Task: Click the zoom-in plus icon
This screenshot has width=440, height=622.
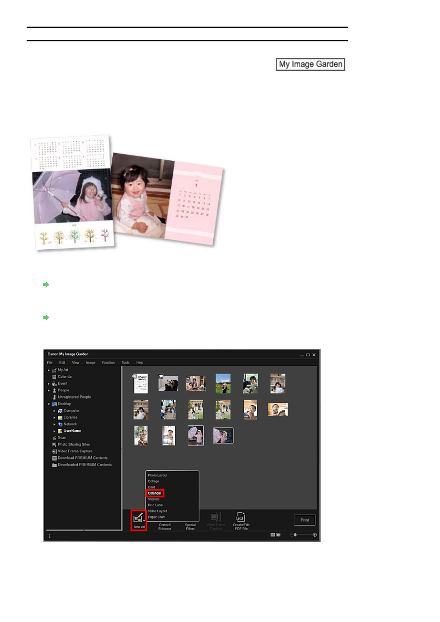Action: click(315, 535)
